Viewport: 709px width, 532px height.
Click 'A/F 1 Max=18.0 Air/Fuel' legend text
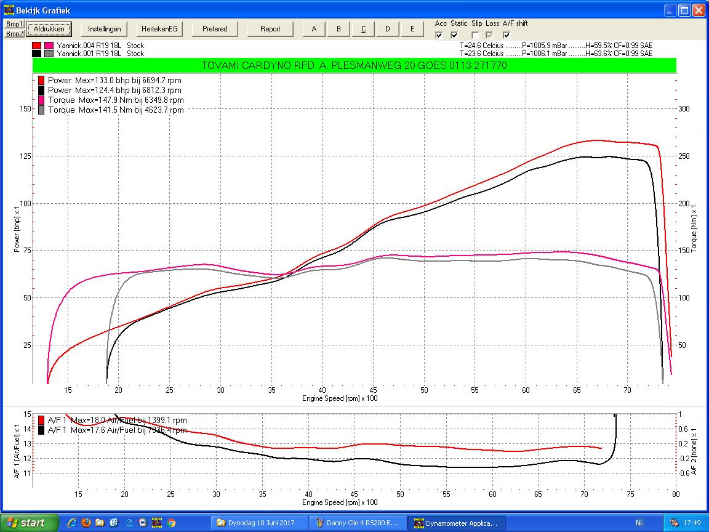coord(117,421)
